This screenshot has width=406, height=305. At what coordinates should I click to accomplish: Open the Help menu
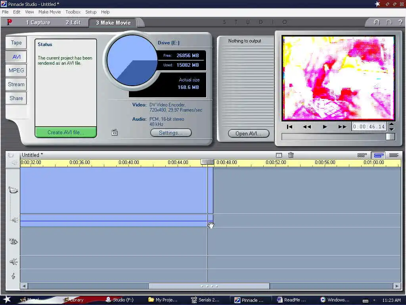pyautogui.click(x=105, y=12)
